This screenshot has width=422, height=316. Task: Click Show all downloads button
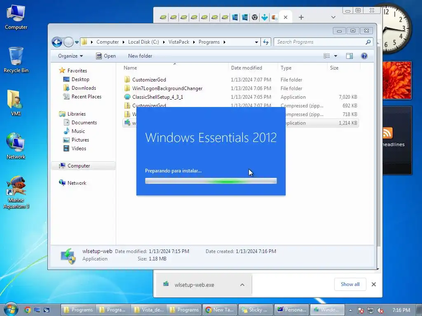[350, 284]
